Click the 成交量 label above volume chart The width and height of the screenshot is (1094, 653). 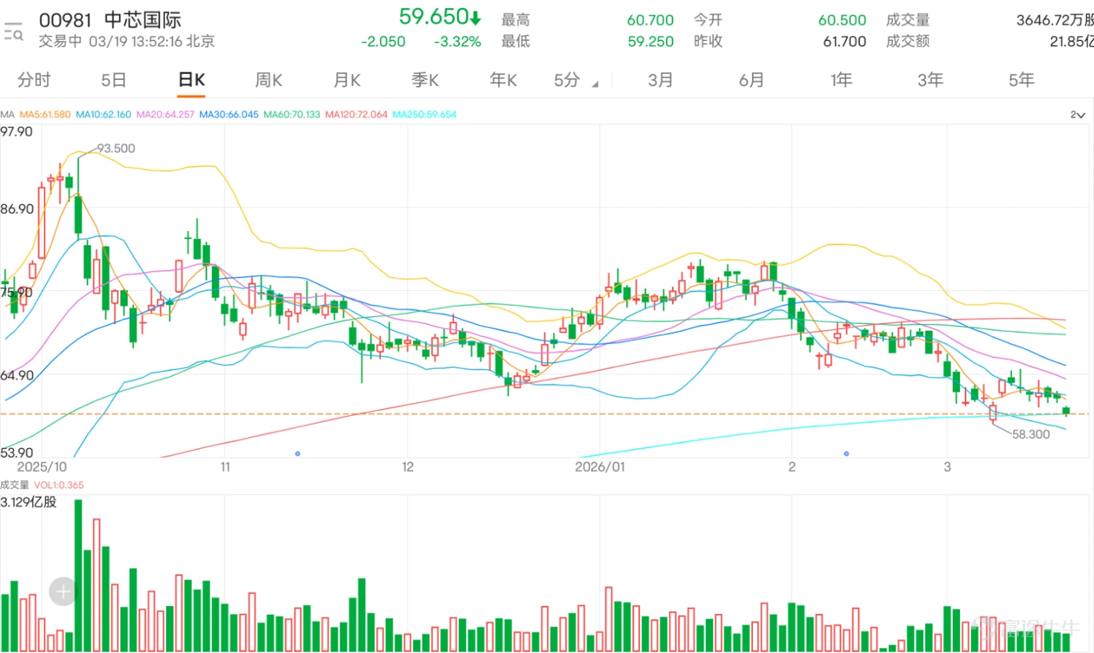click(x=14, y=485)
